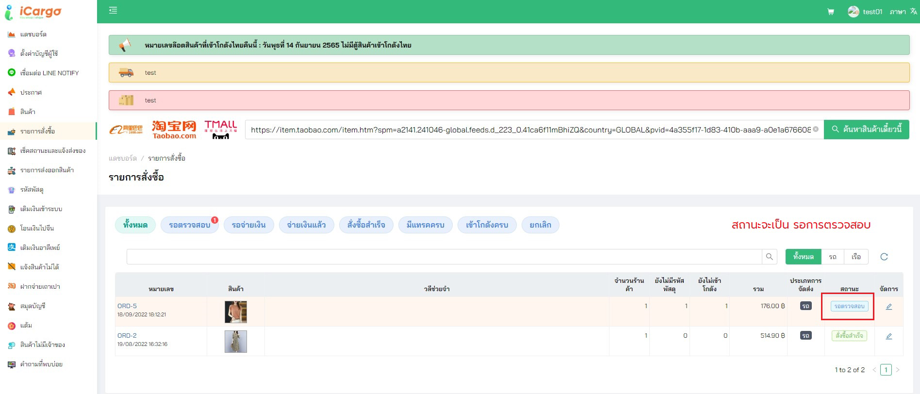Open ORD-2 product thumbnail
This screenshot has height=394, width=920.
[236, 341]
